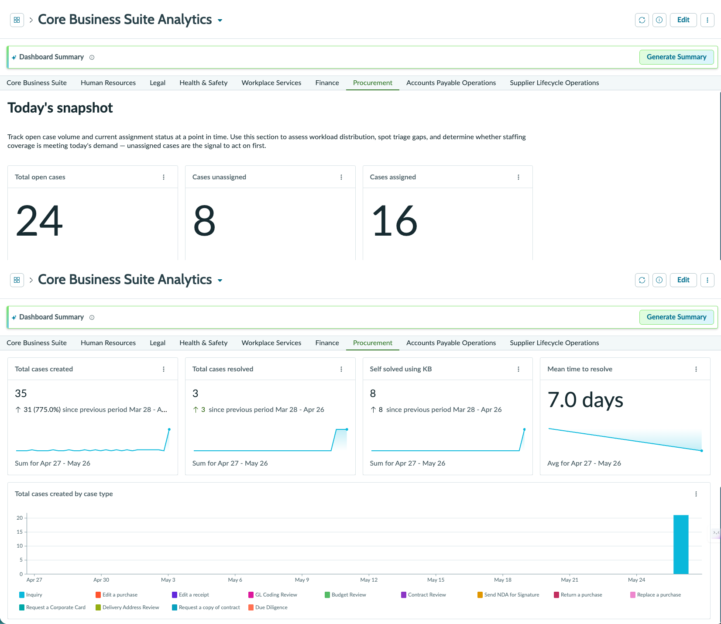The image size is (721, 624).
Task: Click the dashboards grid icon in the upper header
Action: [x=17, y=20]
